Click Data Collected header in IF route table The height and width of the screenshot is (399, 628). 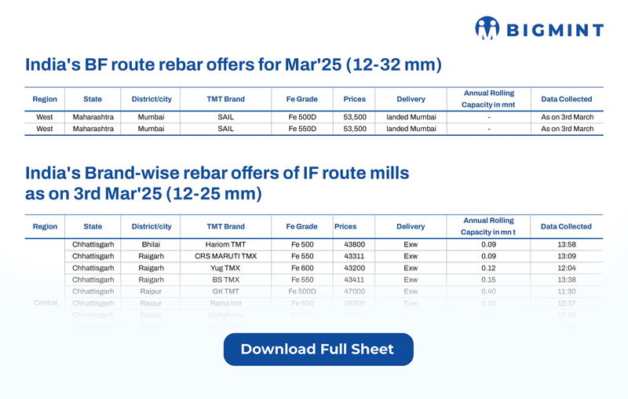coord(566,226)
